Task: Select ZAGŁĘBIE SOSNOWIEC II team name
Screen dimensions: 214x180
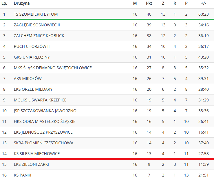Action: 37,25
